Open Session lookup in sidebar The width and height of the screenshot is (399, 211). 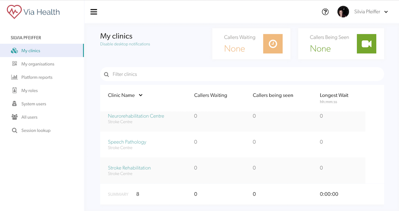tap(36, 130)
